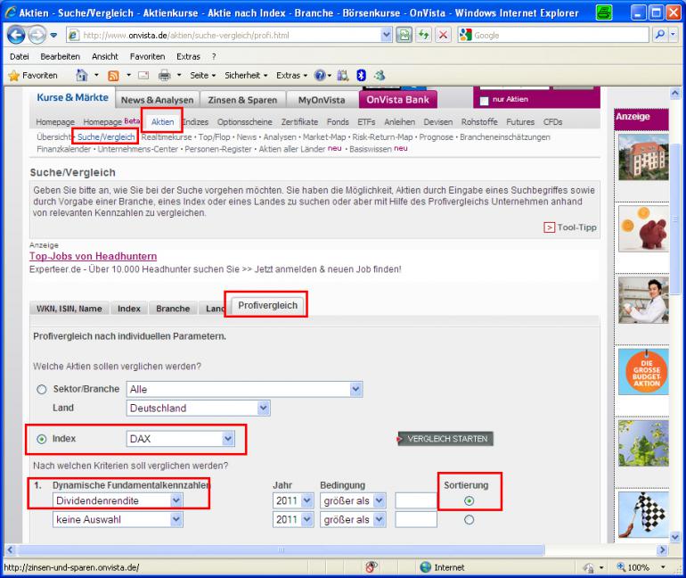The width and height of the screenshot is (686, 578).
Task: Open the Bedingung dropdown in 'keine Auswahl' row
Action: 380,519
